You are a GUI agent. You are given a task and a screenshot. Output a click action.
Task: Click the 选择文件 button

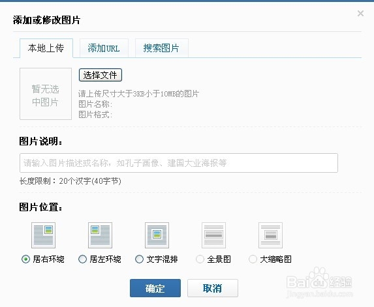click(x=101, y=75)
